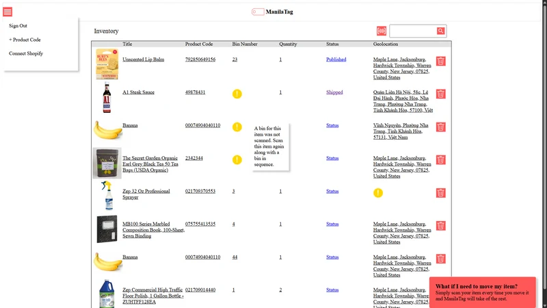The height and width of the screenshot is (308, 547).
Task: Click bin number 4 for Composition Book
Action: (x=234, y=224)
